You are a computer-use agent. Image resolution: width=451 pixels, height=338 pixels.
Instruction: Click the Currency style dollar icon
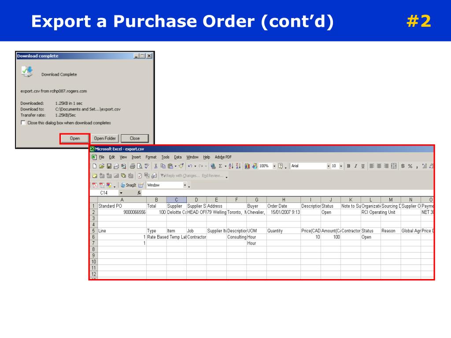403,166
